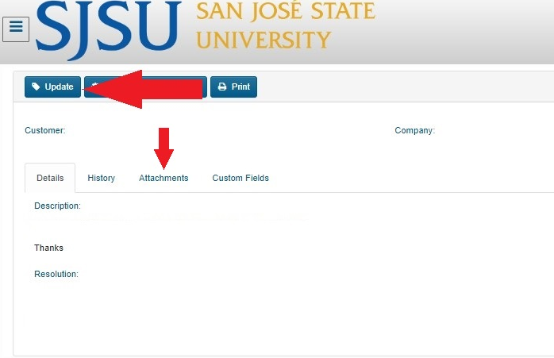Viewport: 554px width, 358px height.
Task: Open the hamburger navigation menu
Action: pyautogui.click(x=16, y=29)
